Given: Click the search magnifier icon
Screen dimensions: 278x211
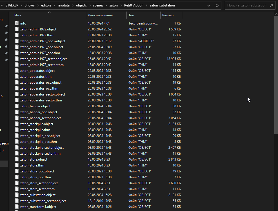Looking at the screenshot, I should pyautogui.click(x=272, y=5).
